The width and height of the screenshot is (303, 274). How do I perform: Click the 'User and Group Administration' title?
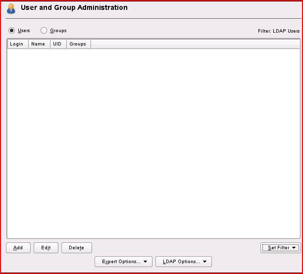point(74,8)
